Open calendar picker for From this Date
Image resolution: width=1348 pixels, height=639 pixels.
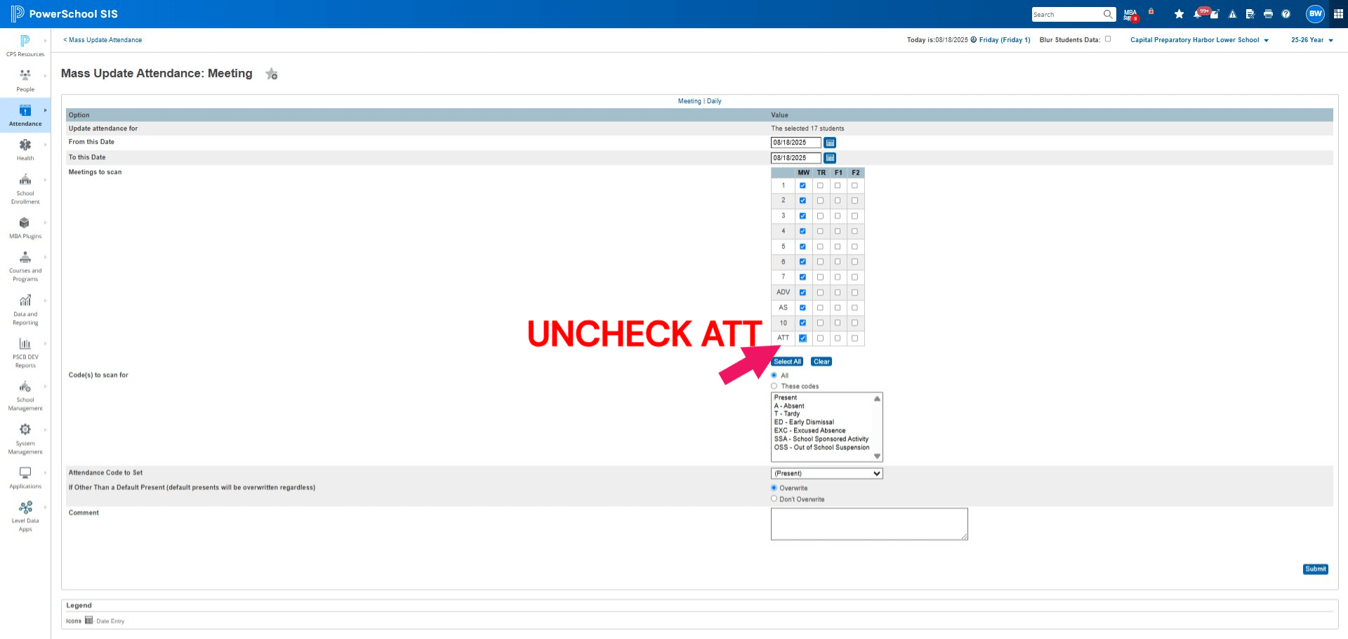point(830,143)
